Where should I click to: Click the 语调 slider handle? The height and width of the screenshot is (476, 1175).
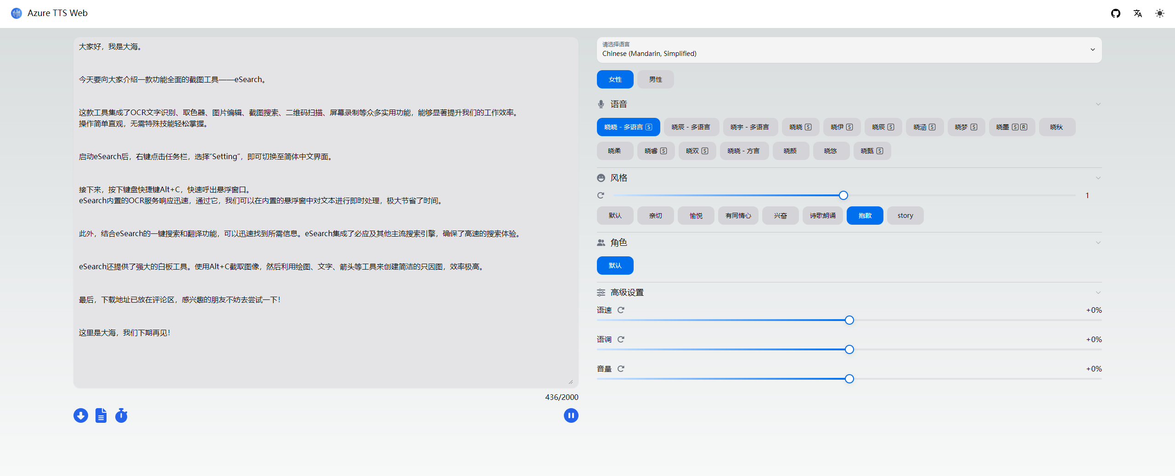[x=849, y=349]
